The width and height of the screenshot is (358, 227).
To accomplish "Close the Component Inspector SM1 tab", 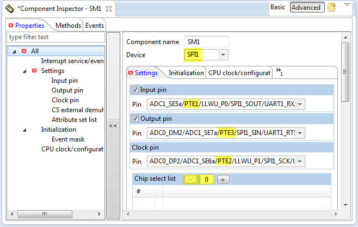I will (x=108, y=8).
